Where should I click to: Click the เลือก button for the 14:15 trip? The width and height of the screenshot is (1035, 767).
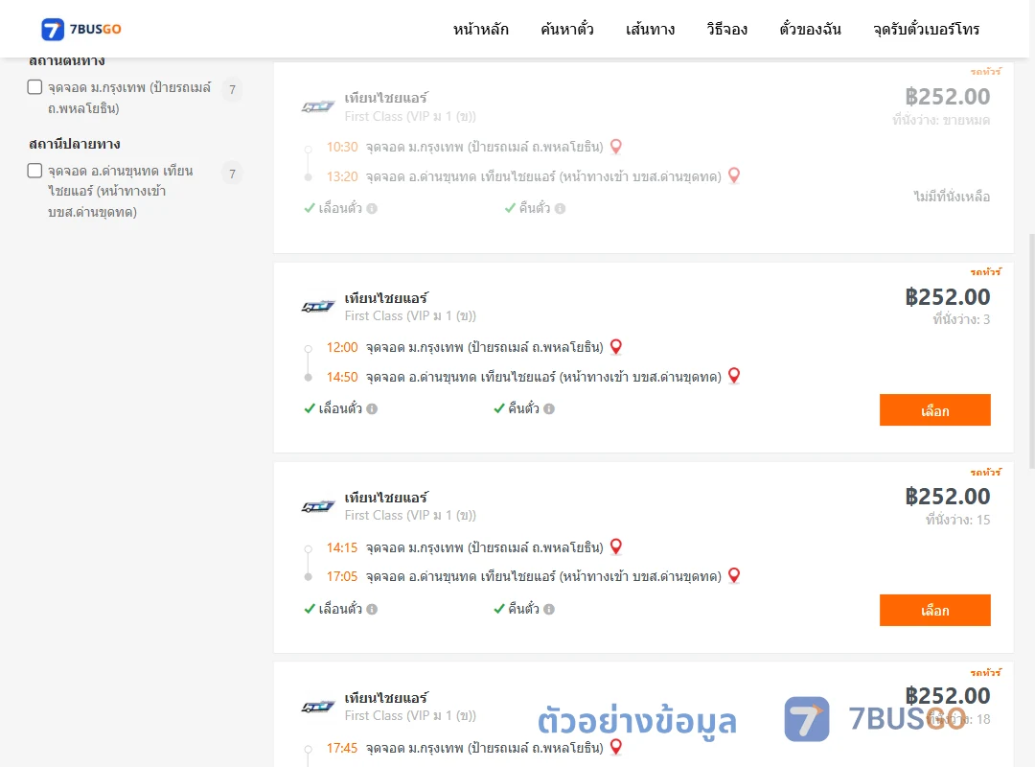934,611
